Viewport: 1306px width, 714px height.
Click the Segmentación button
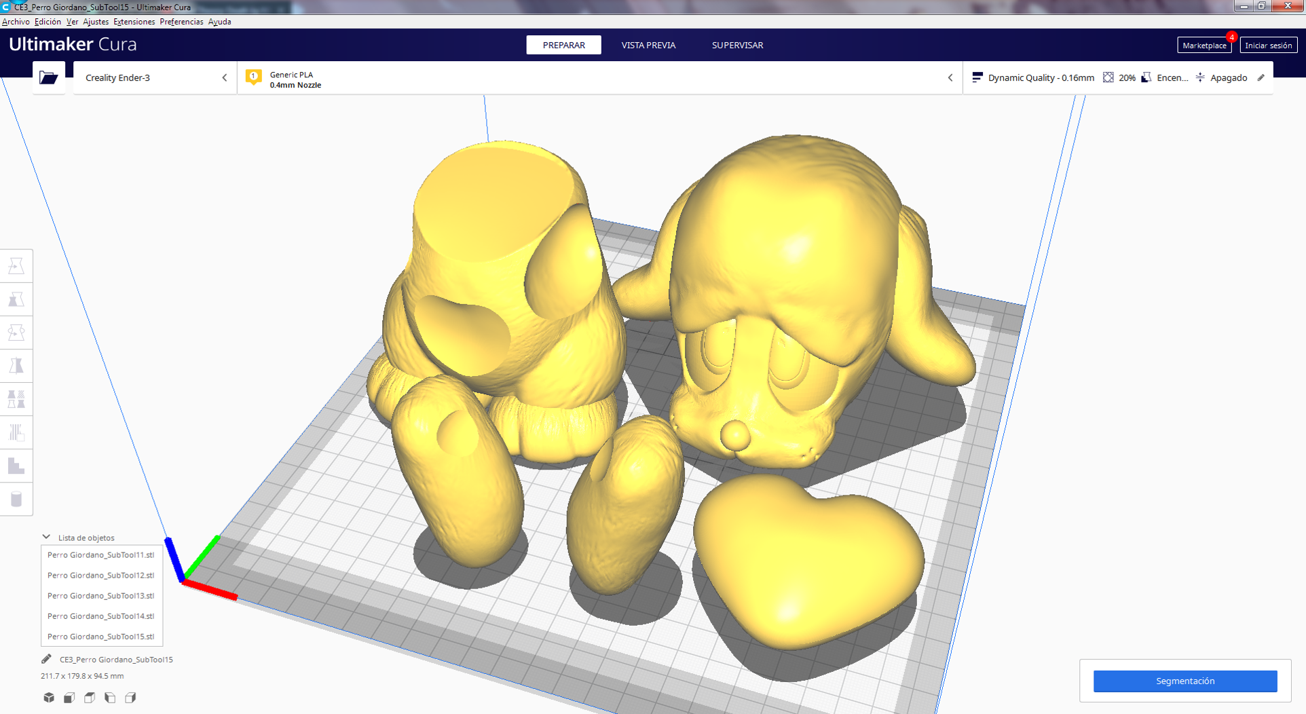[1184, 681]
